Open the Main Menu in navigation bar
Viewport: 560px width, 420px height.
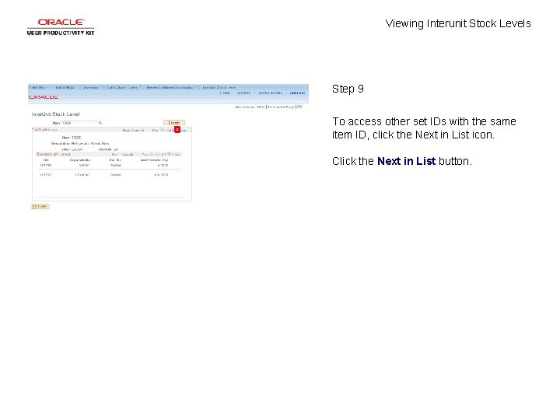(x=65, y=87)
